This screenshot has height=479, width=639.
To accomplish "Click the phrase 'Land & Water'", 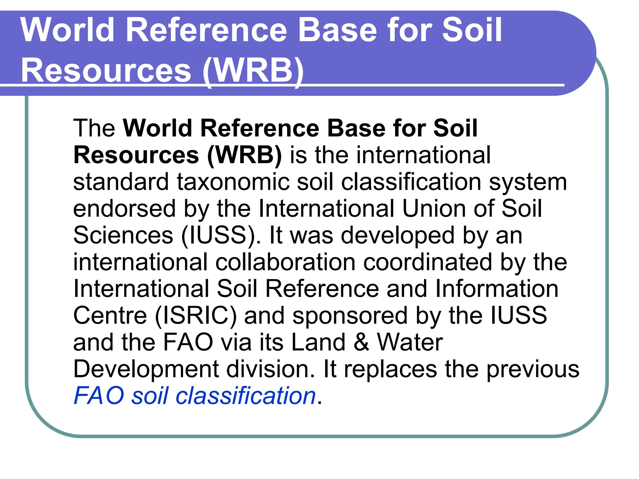I will (367, 342).
